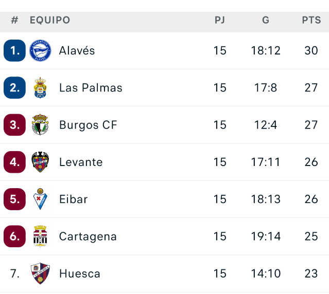Click the Levante club crest
329x294 pixels.
40,162
